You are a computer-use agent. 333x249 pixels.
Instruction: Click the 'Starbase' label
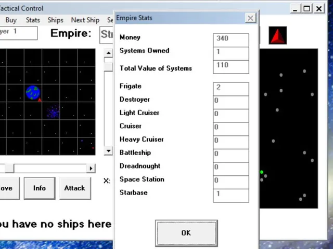(x=134, y=192)
